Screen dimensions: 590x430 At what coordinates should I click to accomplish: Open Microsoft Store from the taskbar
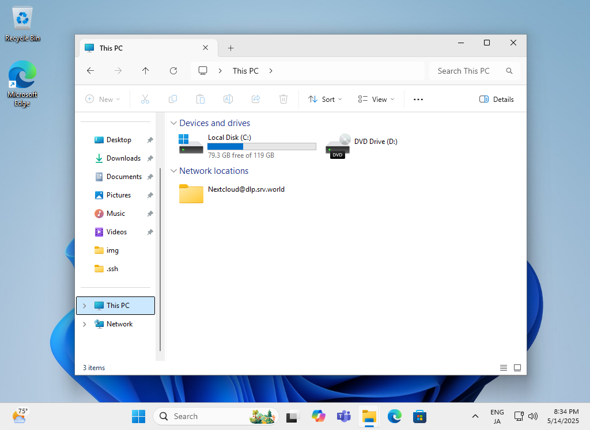[x=419, y=416]
